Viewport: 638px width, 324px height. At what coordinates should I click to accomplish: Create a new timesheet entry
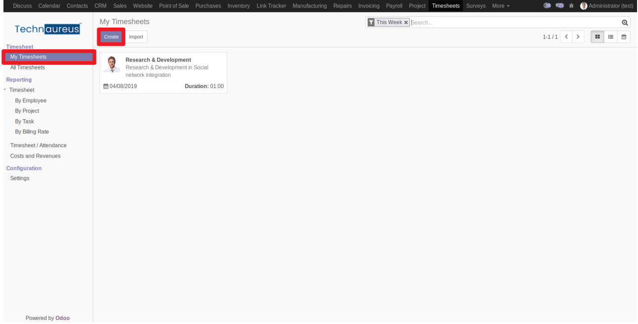(x=111, y=37)
